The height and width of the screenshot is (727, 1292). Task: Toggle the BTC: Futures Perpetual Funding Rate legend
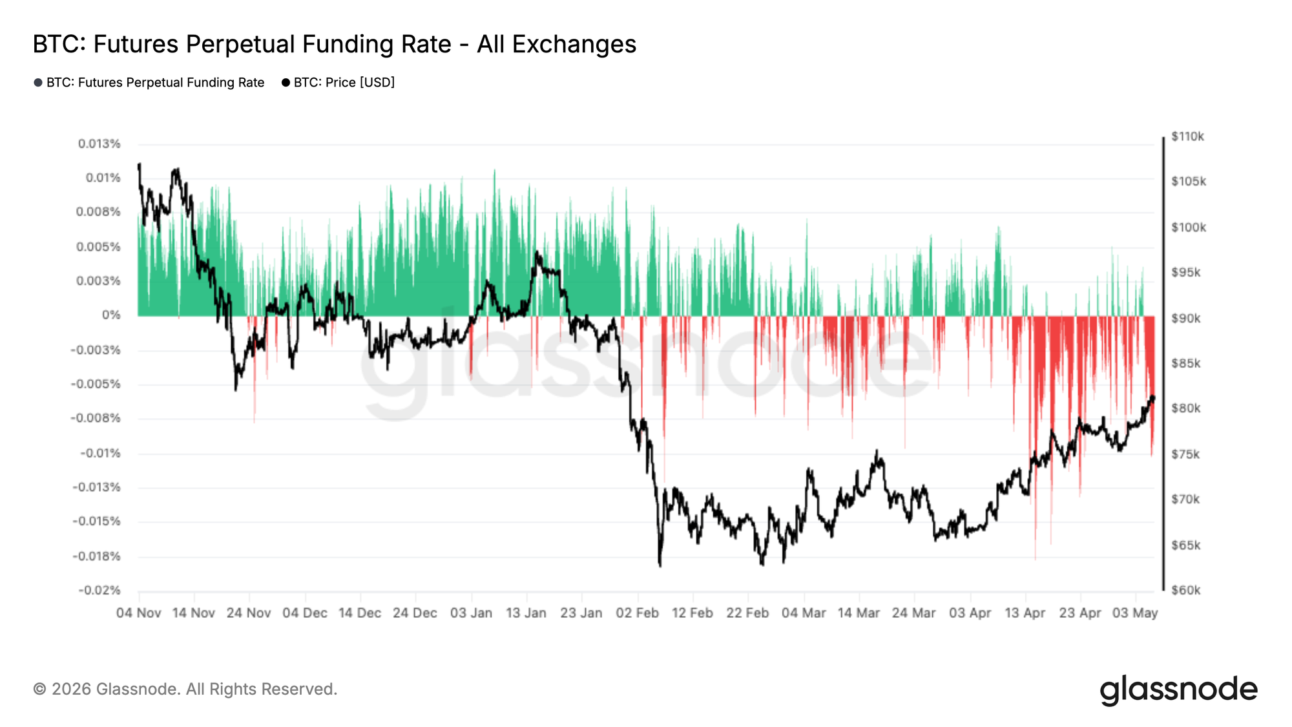[149, 83]
